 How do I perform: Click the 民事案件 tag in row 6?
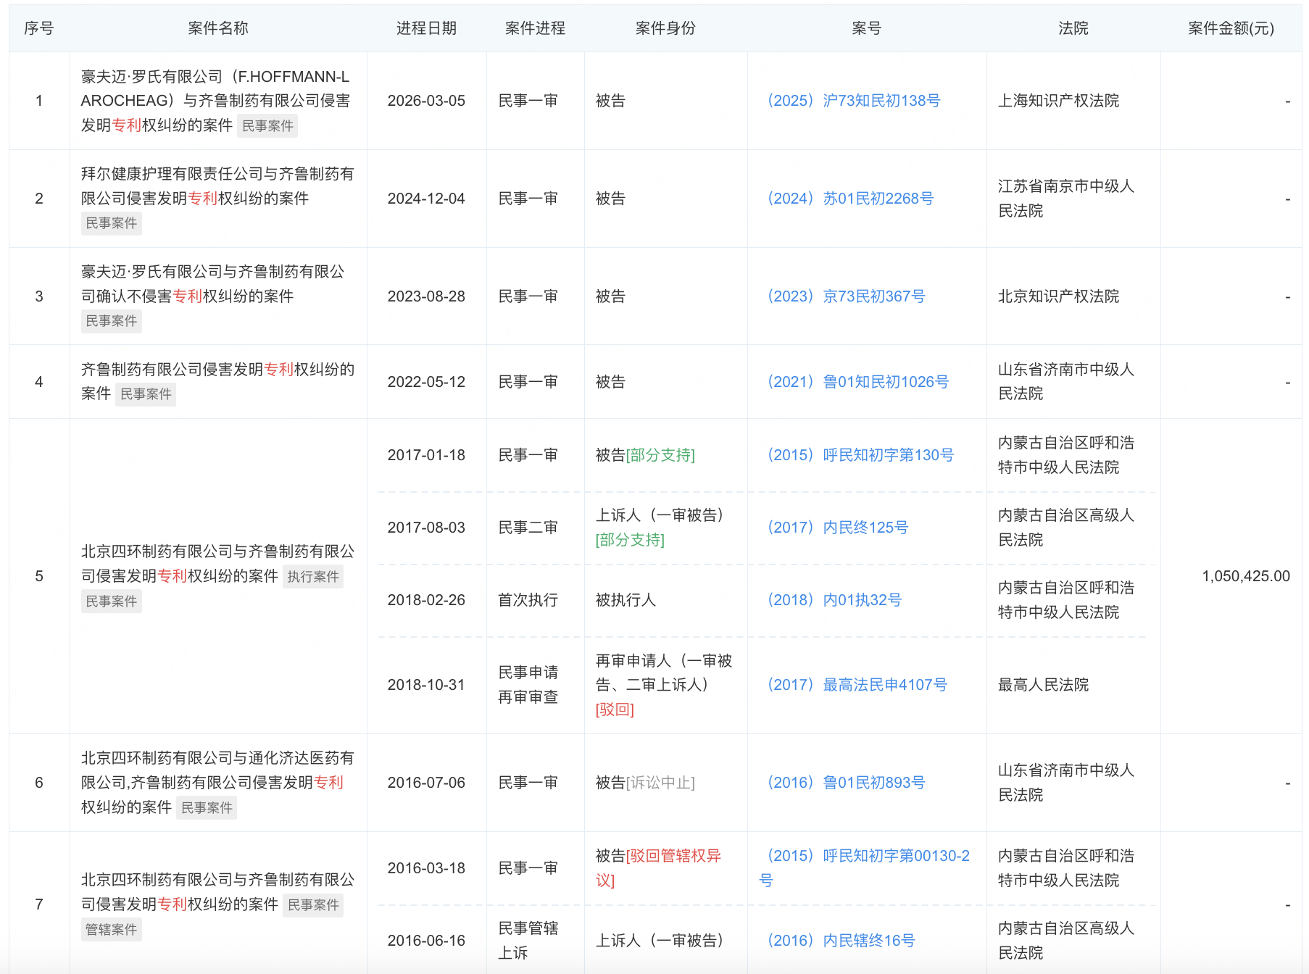coord(207,808)
